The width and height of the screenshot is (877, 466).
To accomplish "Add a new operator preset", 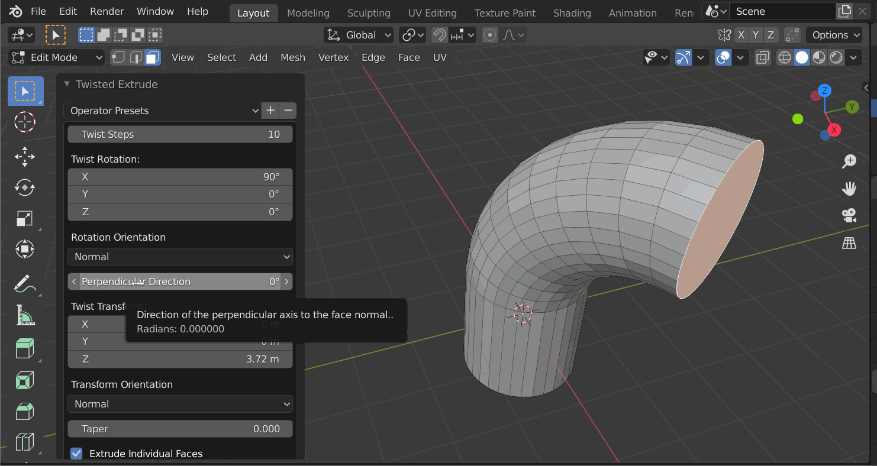I will click(270, 111).
